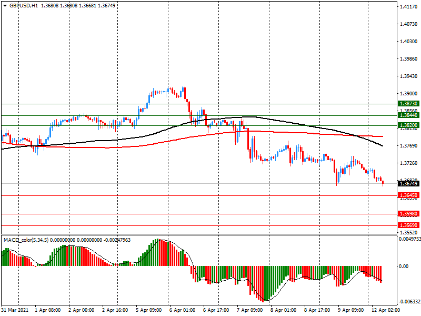
Task: Click the 1.39430 price scale value
Action: [409, 76]
